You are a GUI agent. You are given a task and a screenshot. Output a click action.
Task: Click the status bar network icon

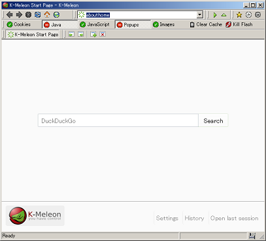pyautogui.click(x=252, y=236)
